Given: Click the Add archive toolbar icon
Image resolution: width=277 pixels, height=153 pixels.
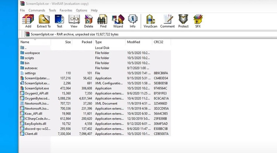Looking at the screenshot, I should pyautogui.click(x=28, y=21).
